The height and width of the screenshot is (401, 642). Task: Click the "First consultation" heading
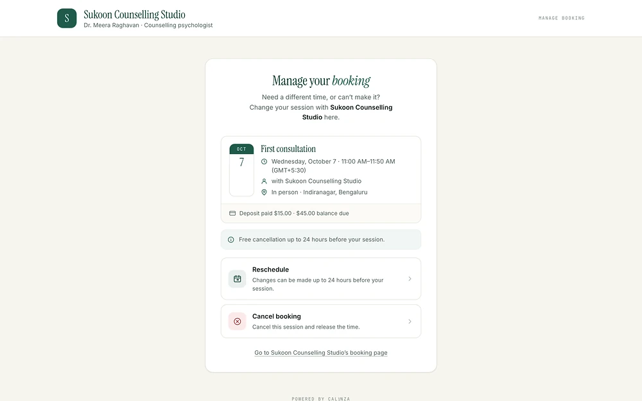pyautogui.click(x=288, y=149)
